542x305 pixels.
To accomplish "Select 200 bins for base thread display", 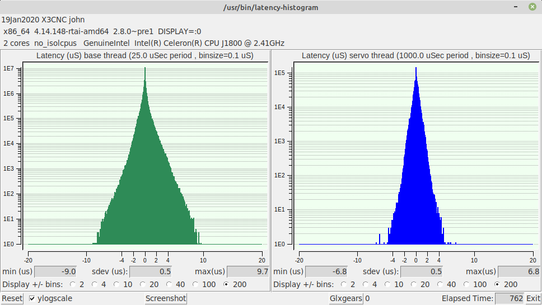I will click(227, 284).
